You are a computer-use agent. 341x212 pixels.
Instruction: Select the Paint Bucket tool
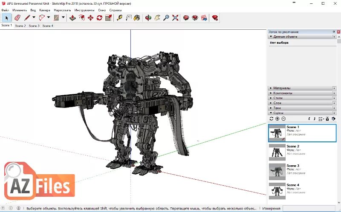click(x=137, y=18)
